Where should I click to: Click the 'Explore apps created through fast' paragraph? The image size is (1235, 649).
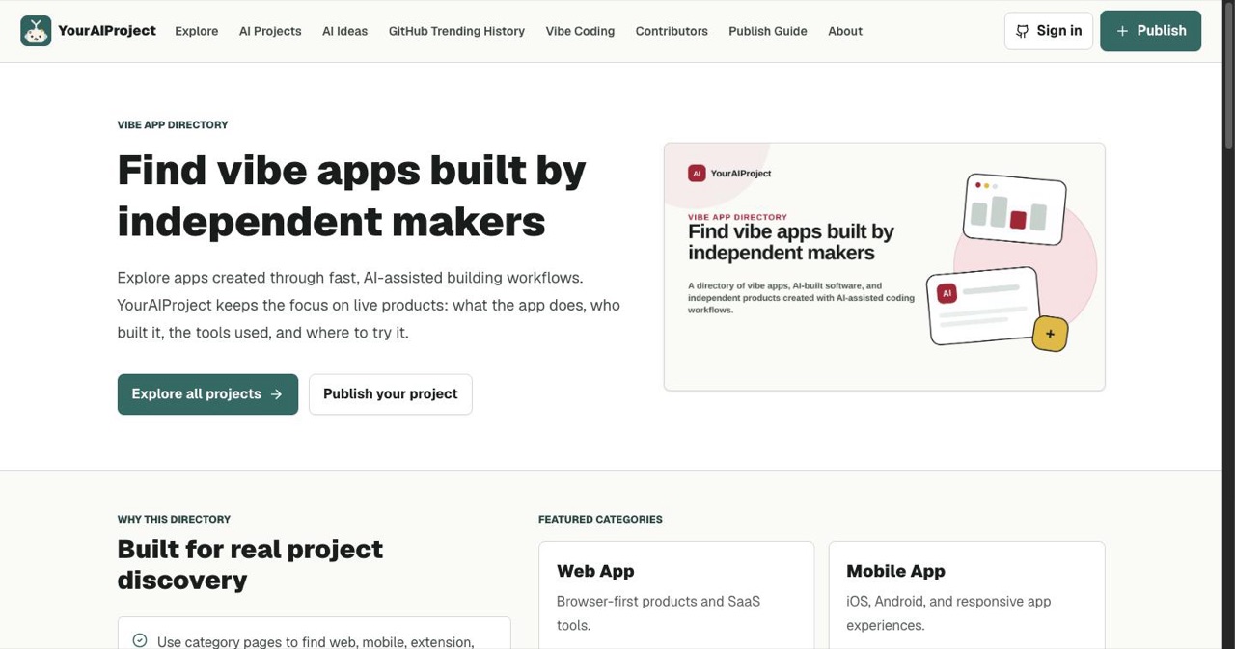(x=369, y=305)
